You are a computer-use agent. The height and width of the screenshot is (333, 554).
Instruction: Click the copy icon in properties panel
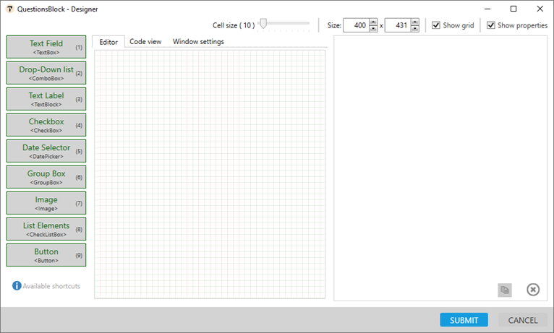pos(505,290)
